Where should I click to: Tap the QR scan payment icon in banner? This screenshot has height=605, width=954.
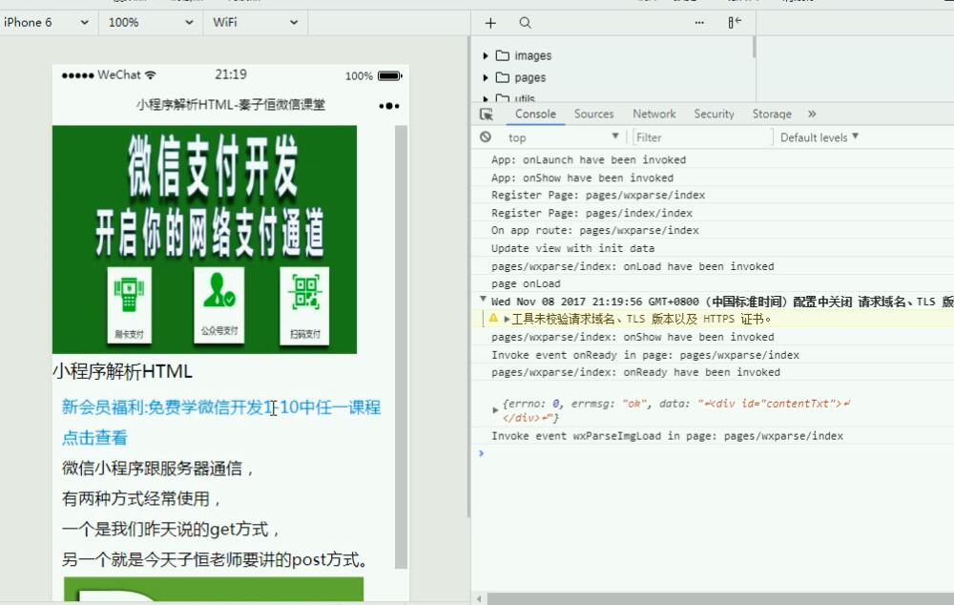305,305
